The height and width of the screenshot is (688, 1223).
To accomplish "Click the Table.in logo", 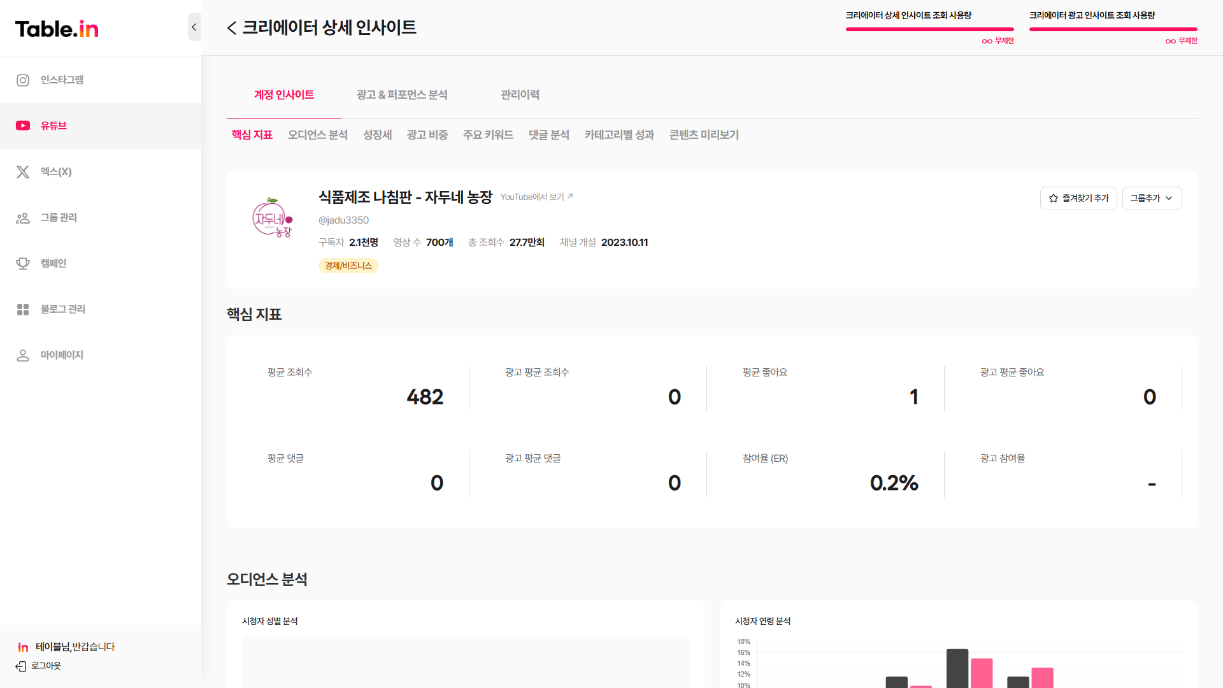I will [57, 29].
